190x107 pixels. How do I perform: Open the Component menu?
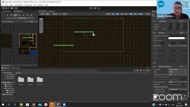[x=28, y=5]
